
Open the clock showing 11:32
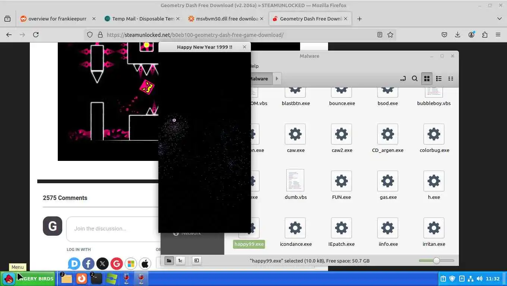493,279
